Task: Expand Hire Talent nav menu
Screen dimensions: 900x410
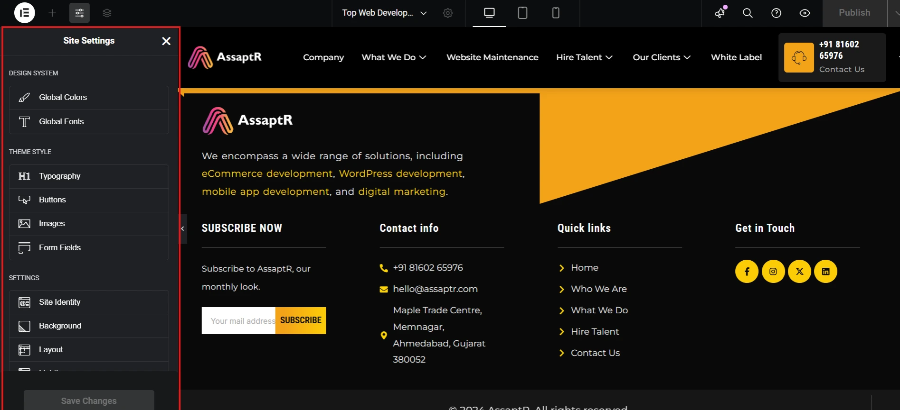Action: [x=584, y=57]
